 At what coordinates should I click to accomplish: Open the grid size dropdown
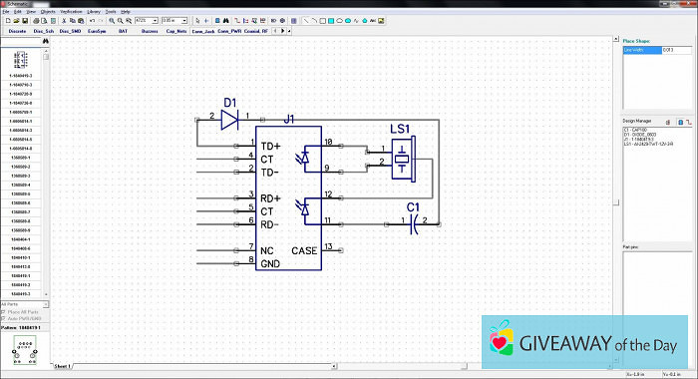183,21
